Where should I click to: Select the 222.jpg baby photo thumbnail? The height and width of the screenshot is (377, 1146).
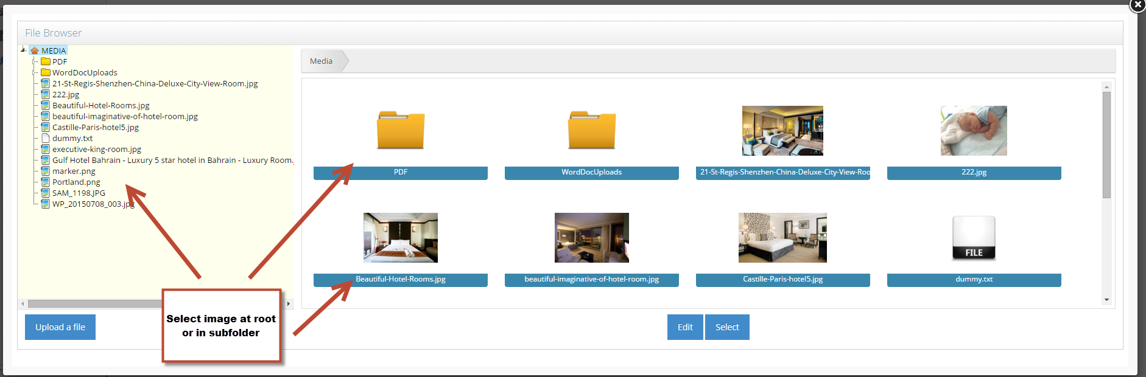(x=974, y=131)
